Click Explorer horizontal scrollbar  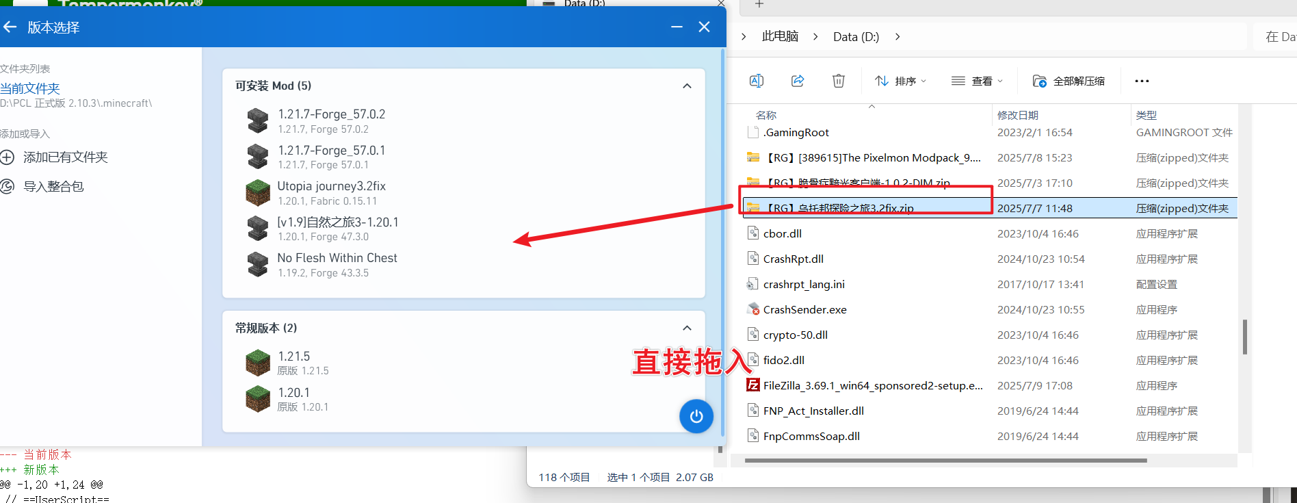(x=945, y=461)
